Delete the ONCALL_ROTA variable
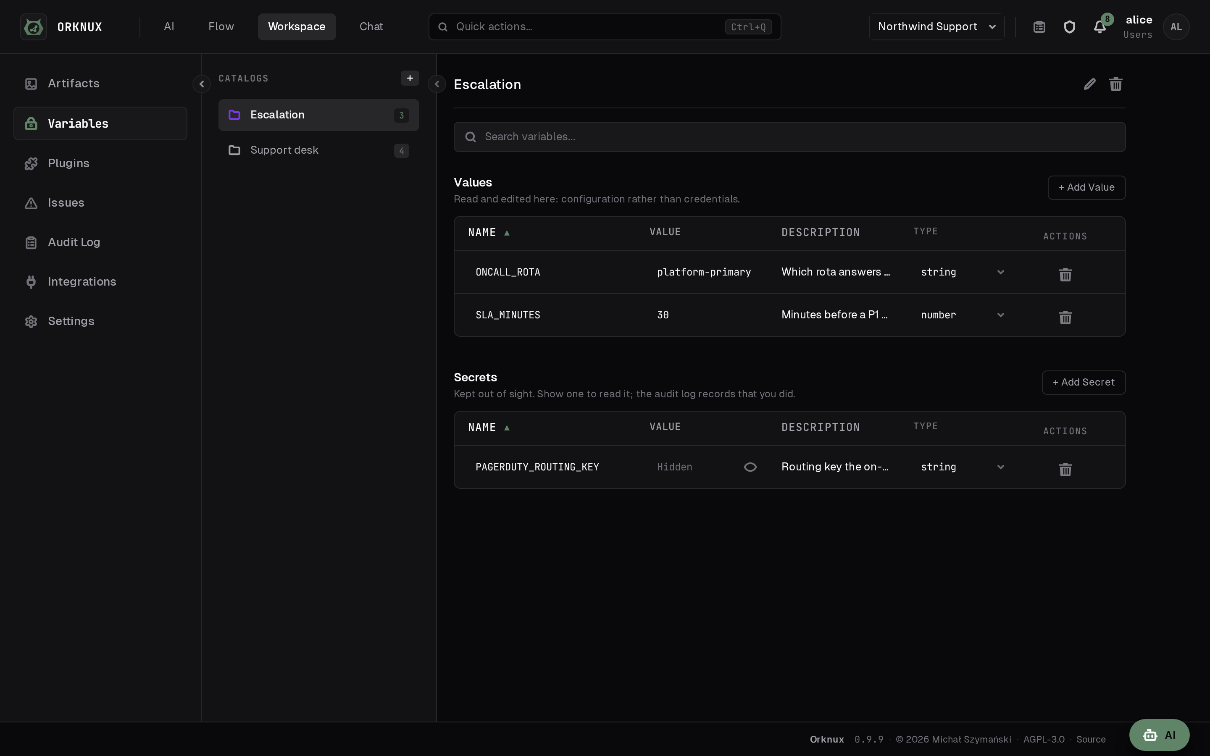1210x756 pixels. click(1065, 274)
